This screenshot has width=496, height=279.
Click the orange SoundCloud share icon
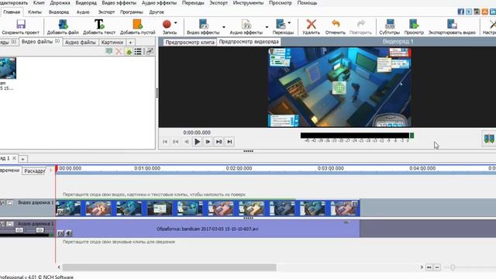click(x=485, y=12)
